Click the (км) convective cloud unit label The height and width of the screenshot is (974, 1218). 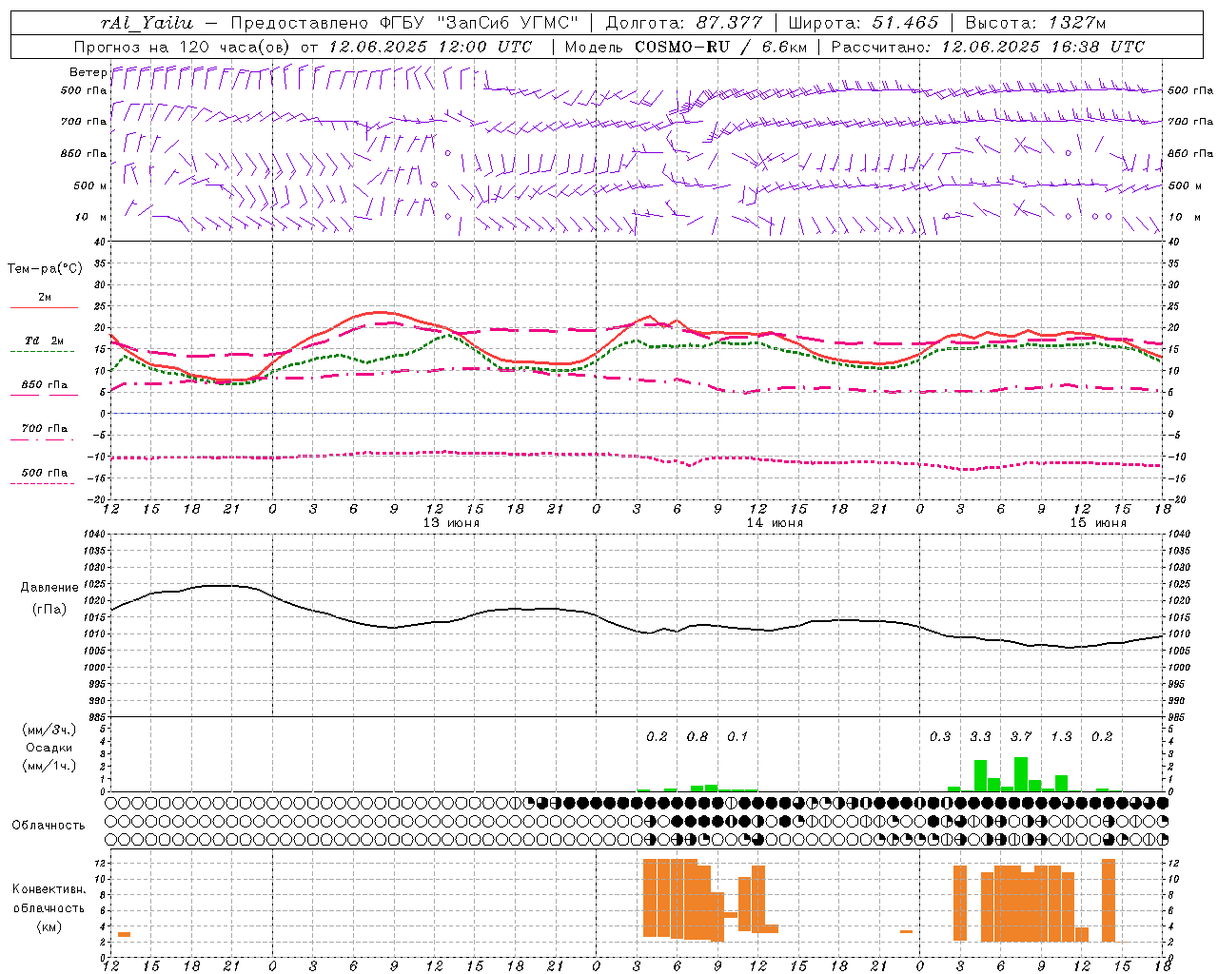click(49, 926)
